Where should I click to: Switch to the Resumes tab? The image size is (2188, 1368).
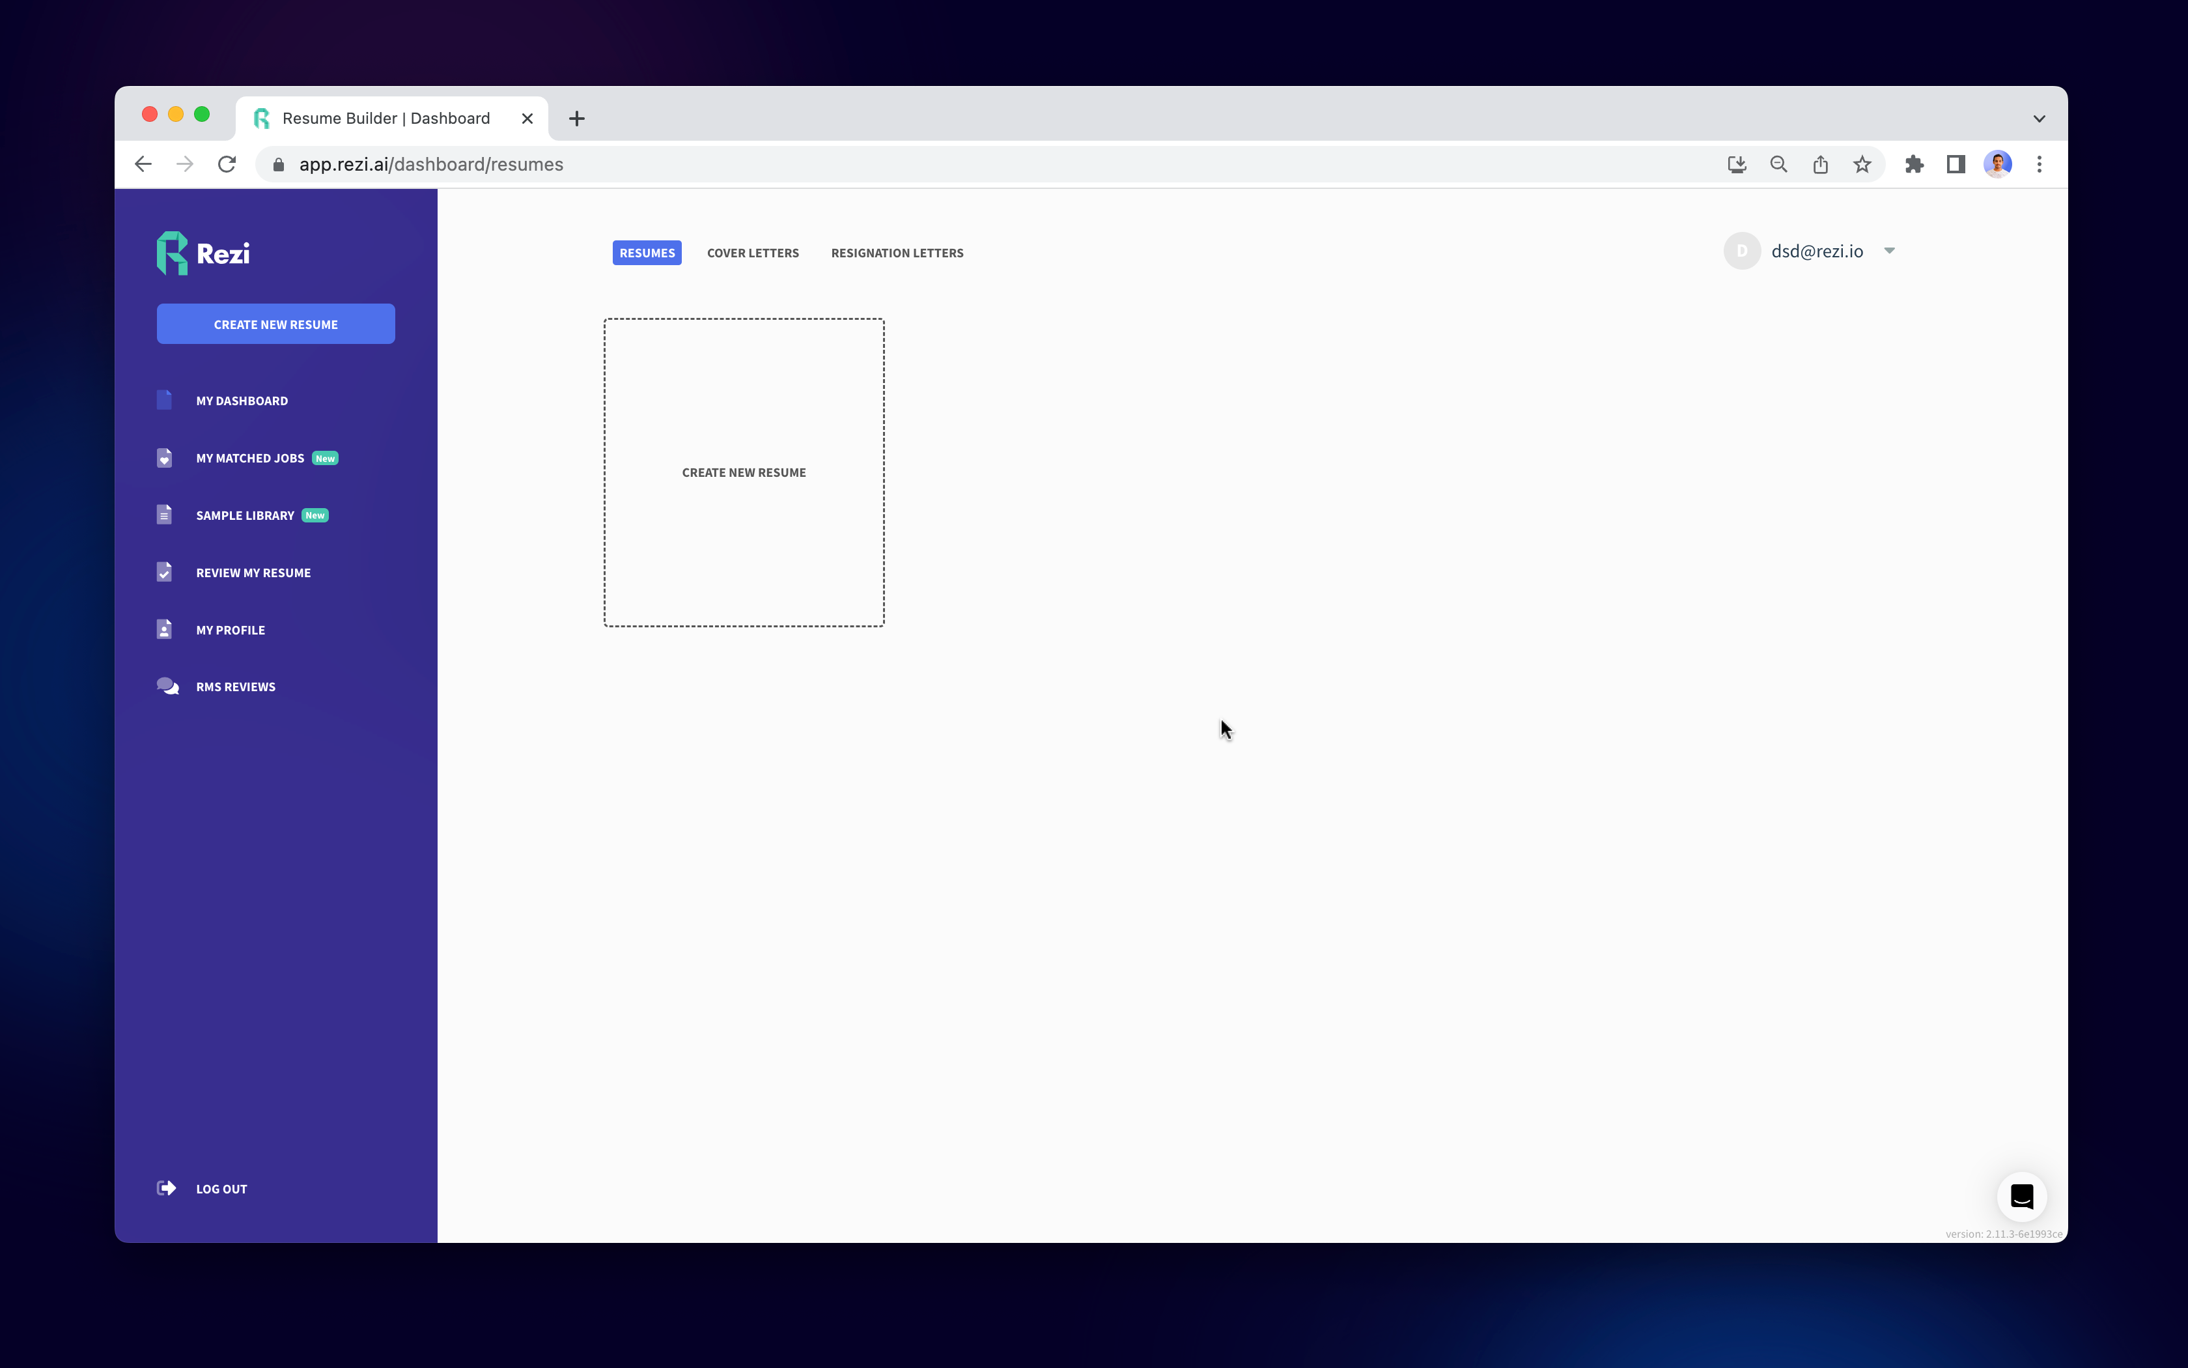click(647, 253)
